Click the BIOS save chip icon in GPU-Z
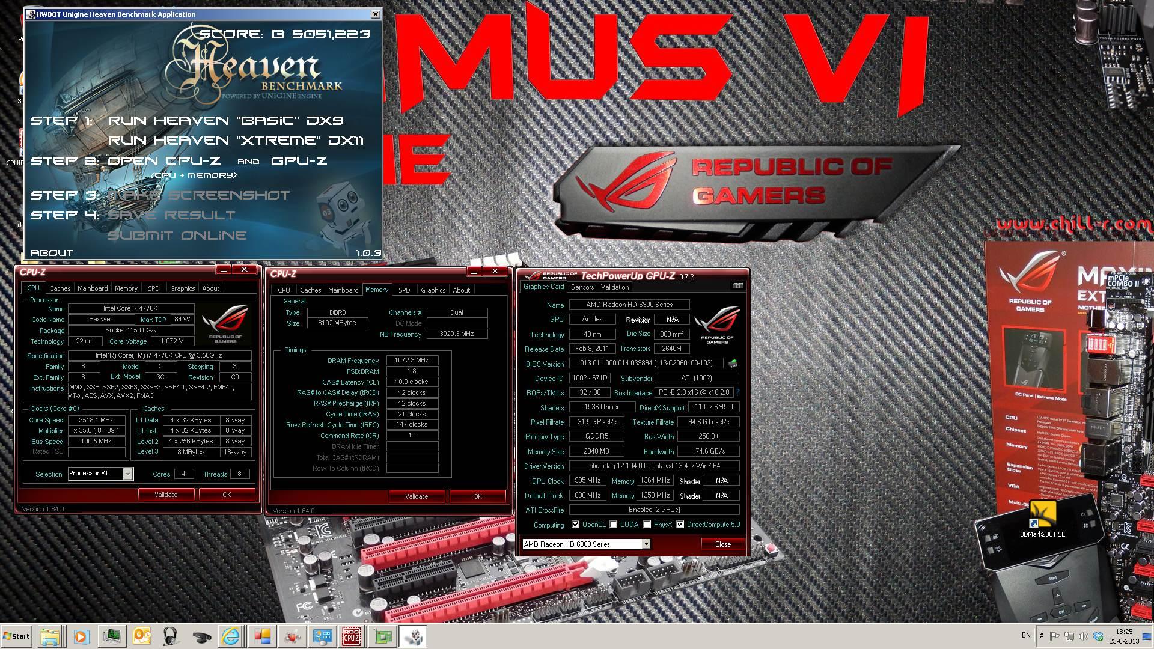This screenshot has height=649, width=1154. click(733, 363)
